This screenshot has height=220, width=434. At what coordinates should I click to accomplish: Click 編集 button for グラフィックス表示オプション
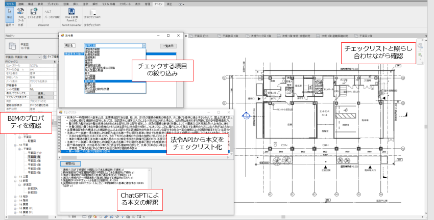click(x=41, y=97)
